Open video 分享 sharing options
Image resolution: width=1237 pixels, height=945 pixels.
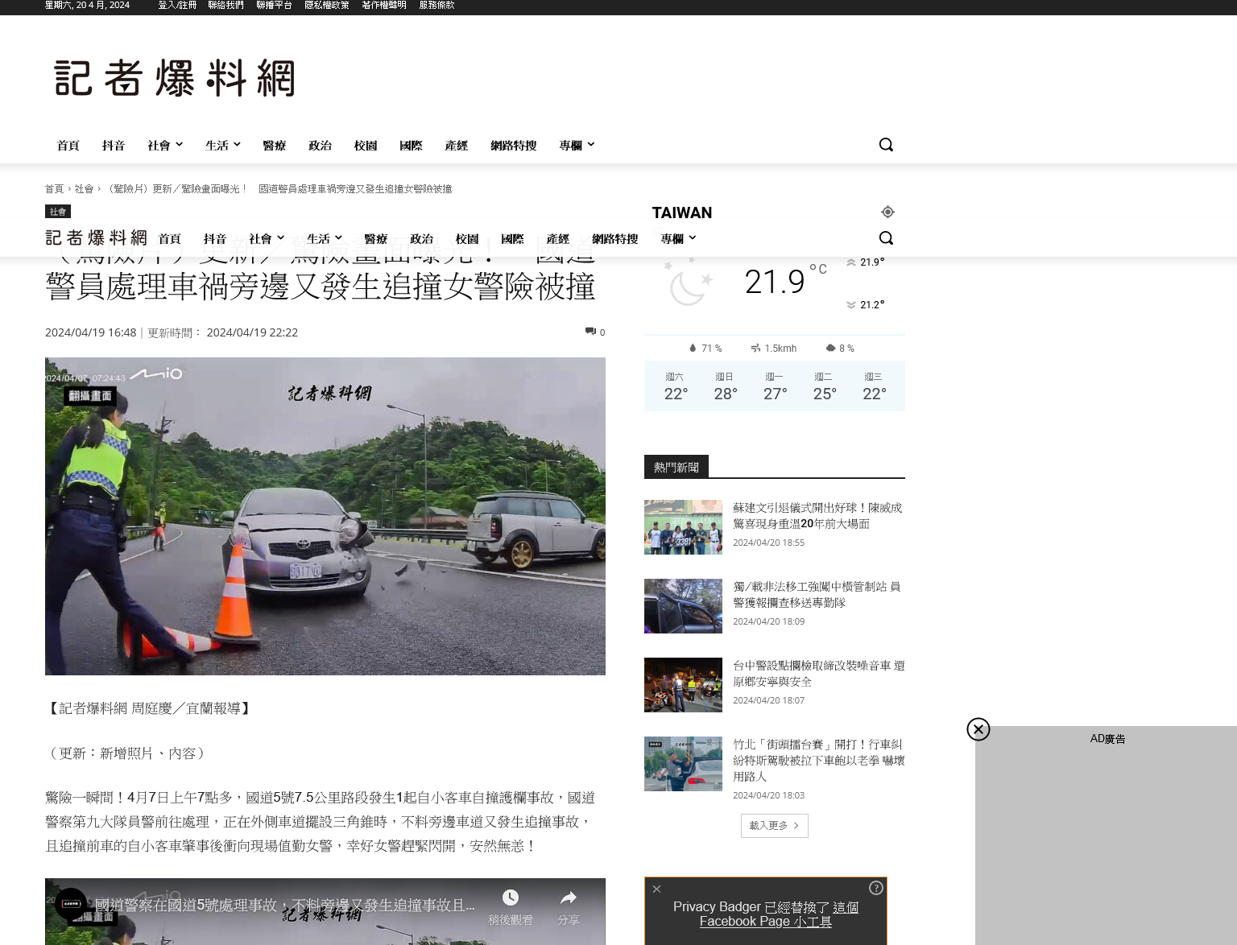click(x=568, y=897)
